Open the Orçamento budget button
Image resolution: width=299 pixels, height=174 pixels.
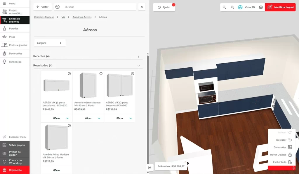(15, 170)
